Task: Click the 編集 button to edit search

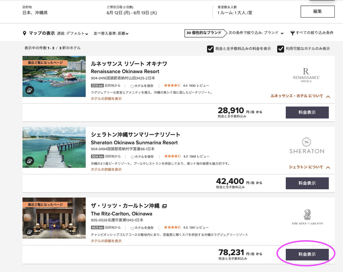Action: click(317, 11)
